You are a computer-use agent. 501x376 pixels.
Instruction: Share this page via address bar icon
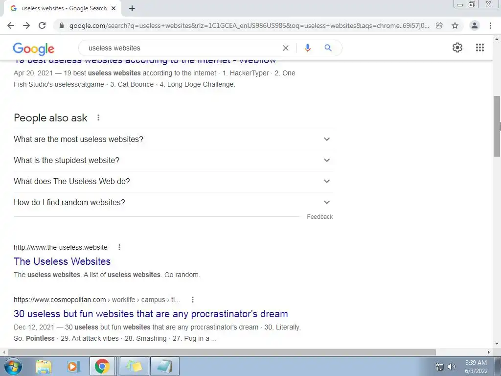439,25
